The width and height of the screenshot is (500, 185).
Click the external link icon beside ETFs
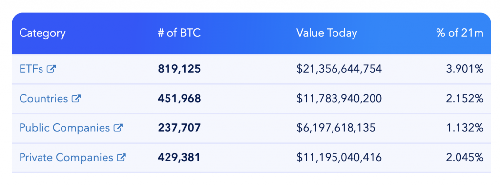[51, 69]
